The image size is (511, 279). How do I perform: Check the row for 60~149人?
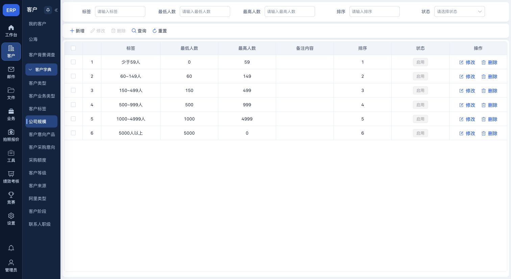[73, 76]
